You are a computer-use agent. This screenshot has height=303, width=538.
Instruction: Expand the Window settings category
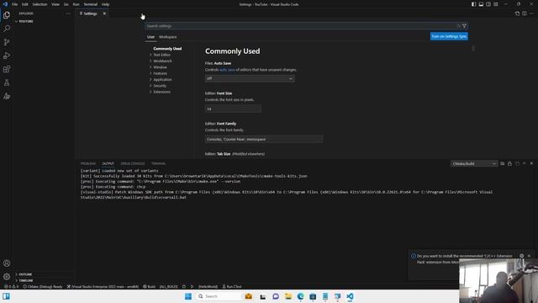[160, 67]
